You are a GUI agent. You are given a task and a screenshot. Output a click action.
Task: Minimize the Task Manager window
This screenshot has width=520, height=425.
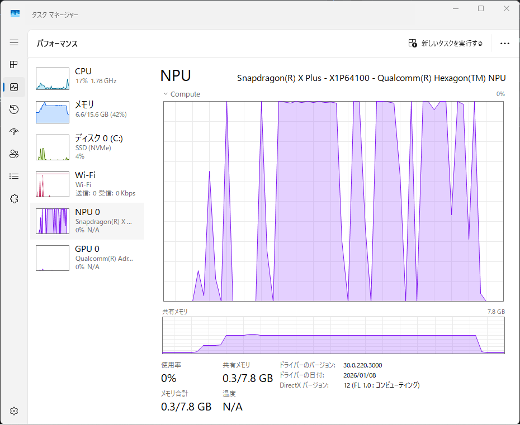click(456, 8)
